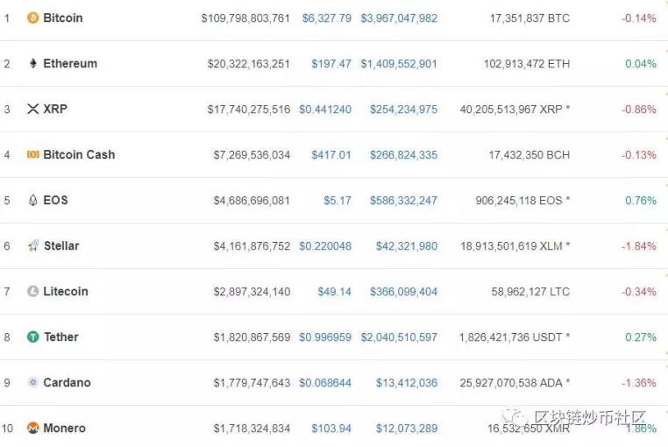Open the Bitcoin Cash name link
The height and width of the screenshot is (447, 668).
tap(79, 154)
